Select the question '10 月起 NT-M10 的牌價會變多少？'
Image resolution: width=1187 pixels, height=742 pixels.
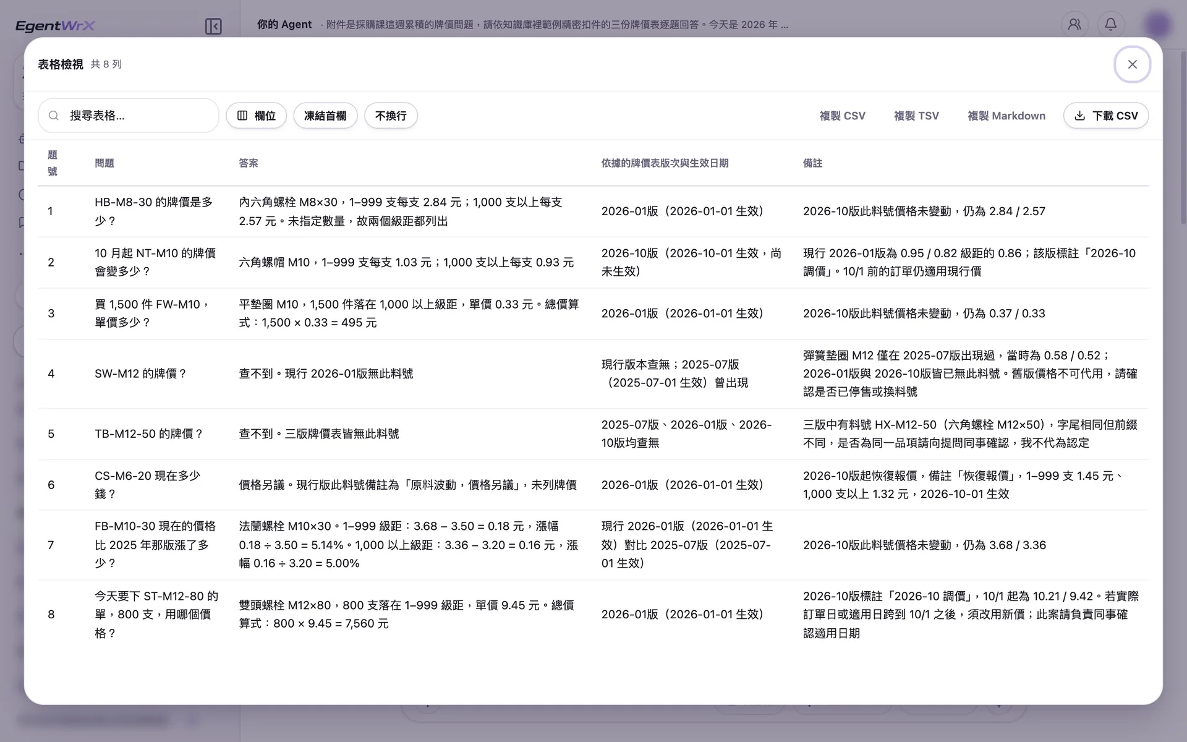[156, 262]
